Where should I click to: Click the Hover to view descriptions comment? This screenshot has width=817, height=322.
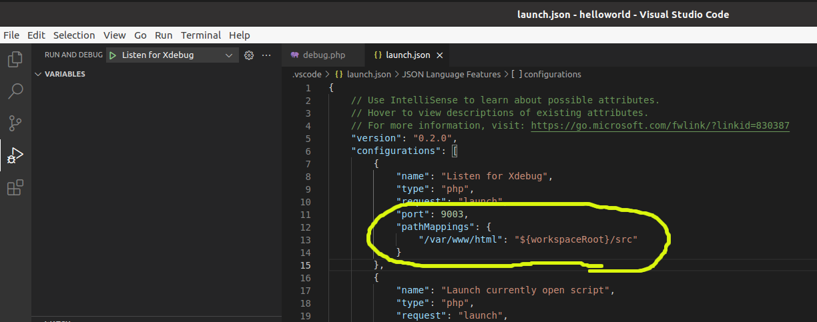(x=500, y=113)
